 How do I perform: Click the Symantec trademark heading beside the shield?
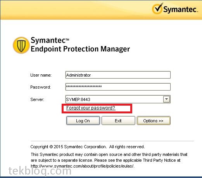pyautogui.click(x=50, y=40)
